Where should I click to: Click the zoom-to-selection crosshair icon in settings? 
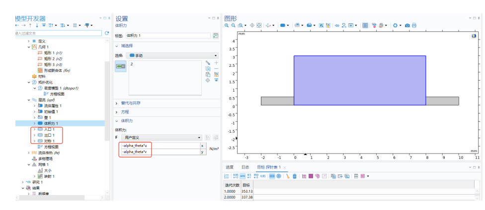coord(208,80)
